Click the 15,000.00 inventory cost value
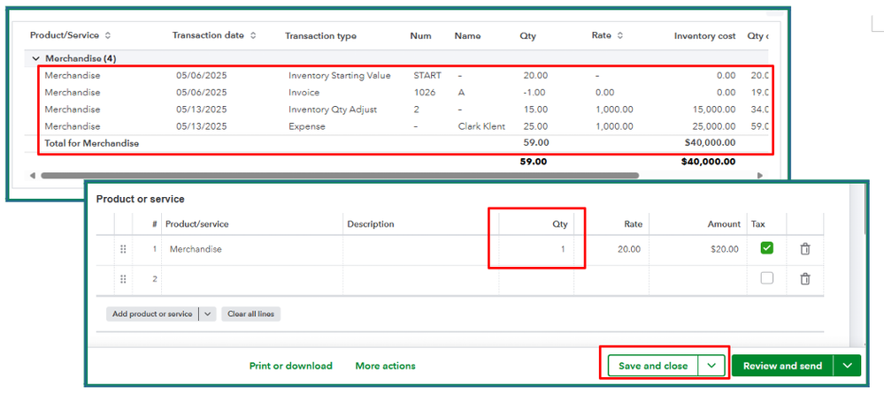Image resolution: width=884 pixels, height=394 pixels. tap(713, 110)
